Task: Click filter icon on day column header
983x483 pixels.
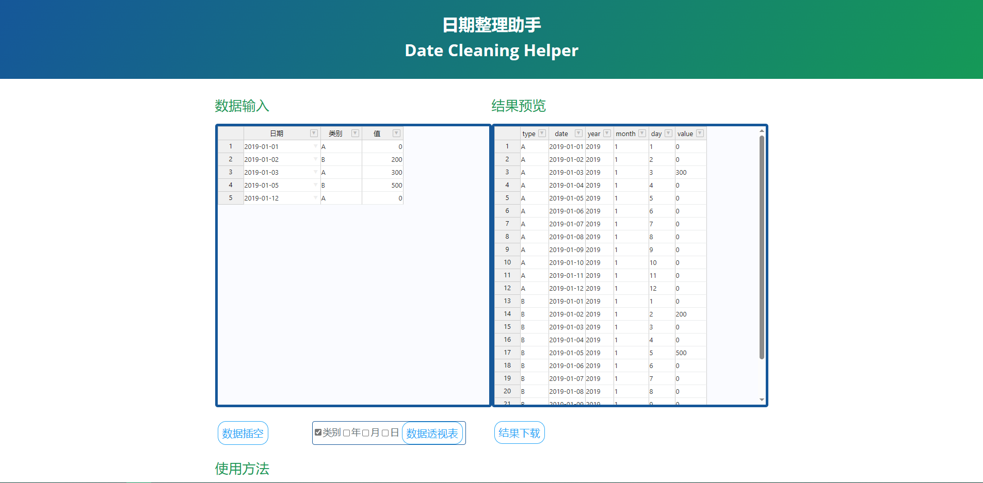Action: (x=668, y=134)
